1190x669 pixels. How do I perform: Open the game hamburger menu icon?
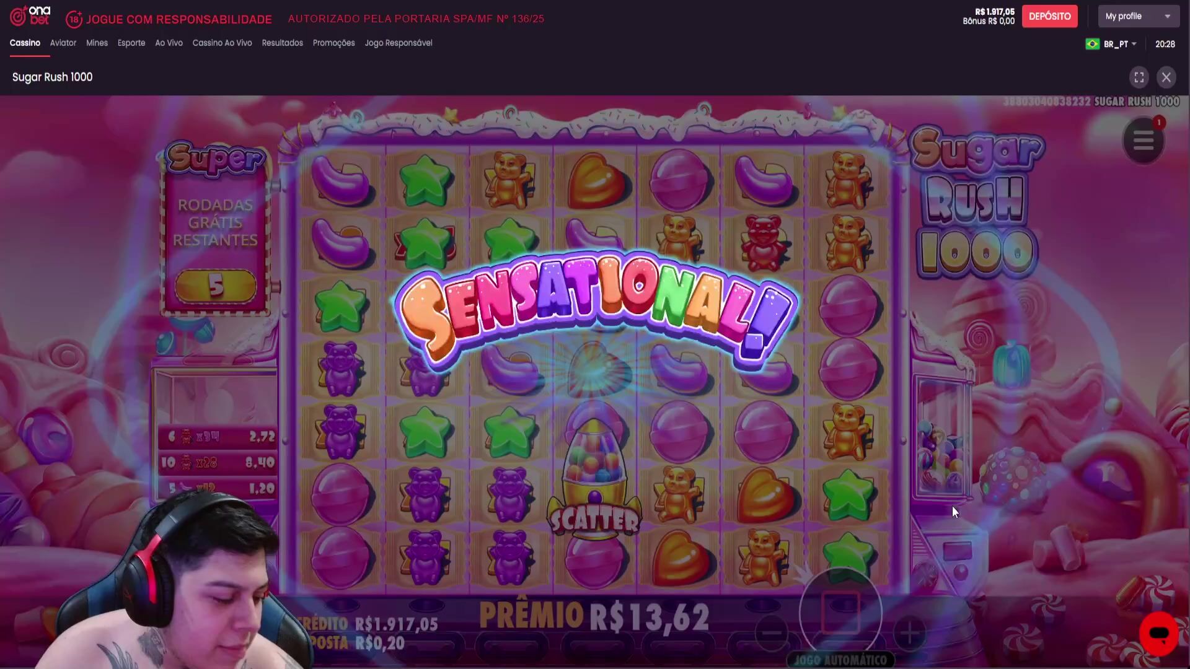tap(1144, 141)
